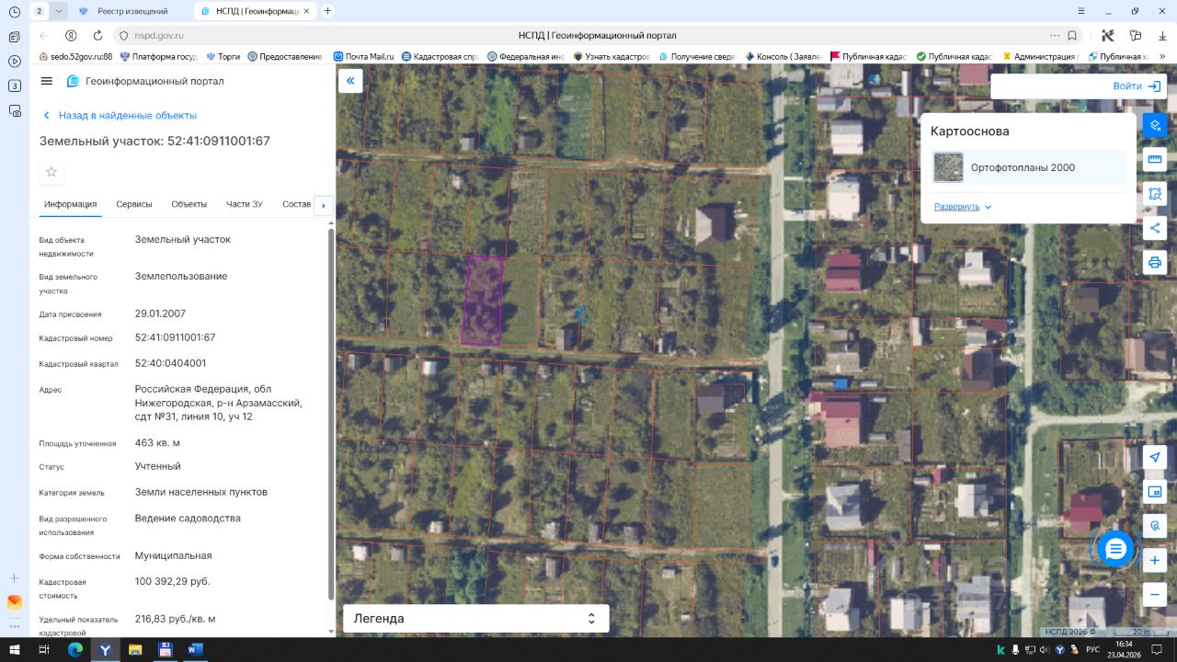Open a new browser tab
The height and width of the screenshot is (662, 1177).
[327, 11]
